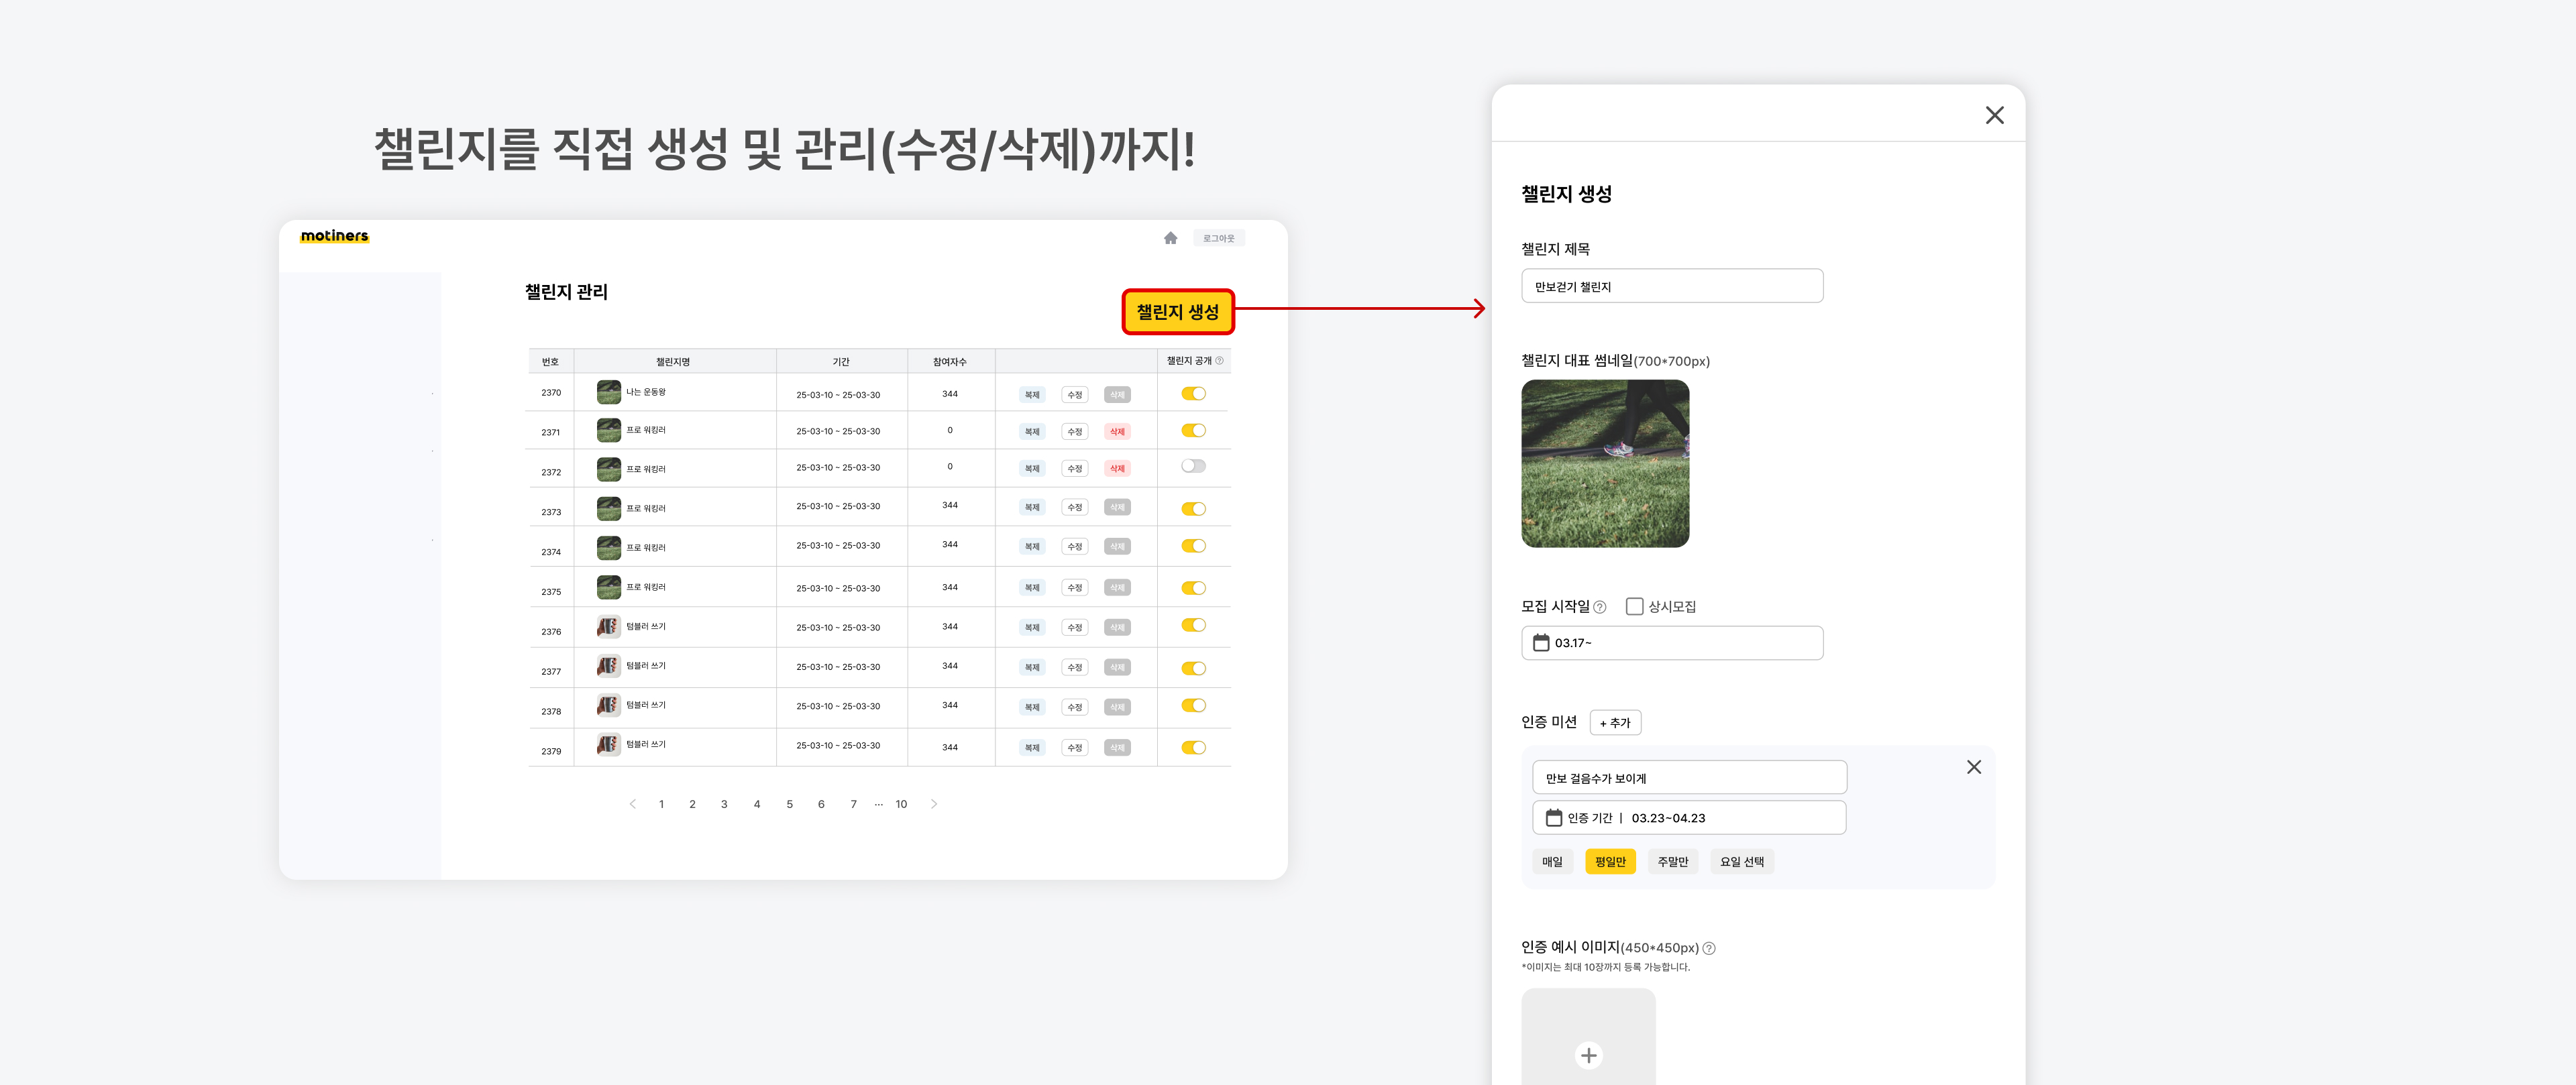Click help icon beside 모집 시작일
The image size is (2576, 1085).
point(1600,607)
